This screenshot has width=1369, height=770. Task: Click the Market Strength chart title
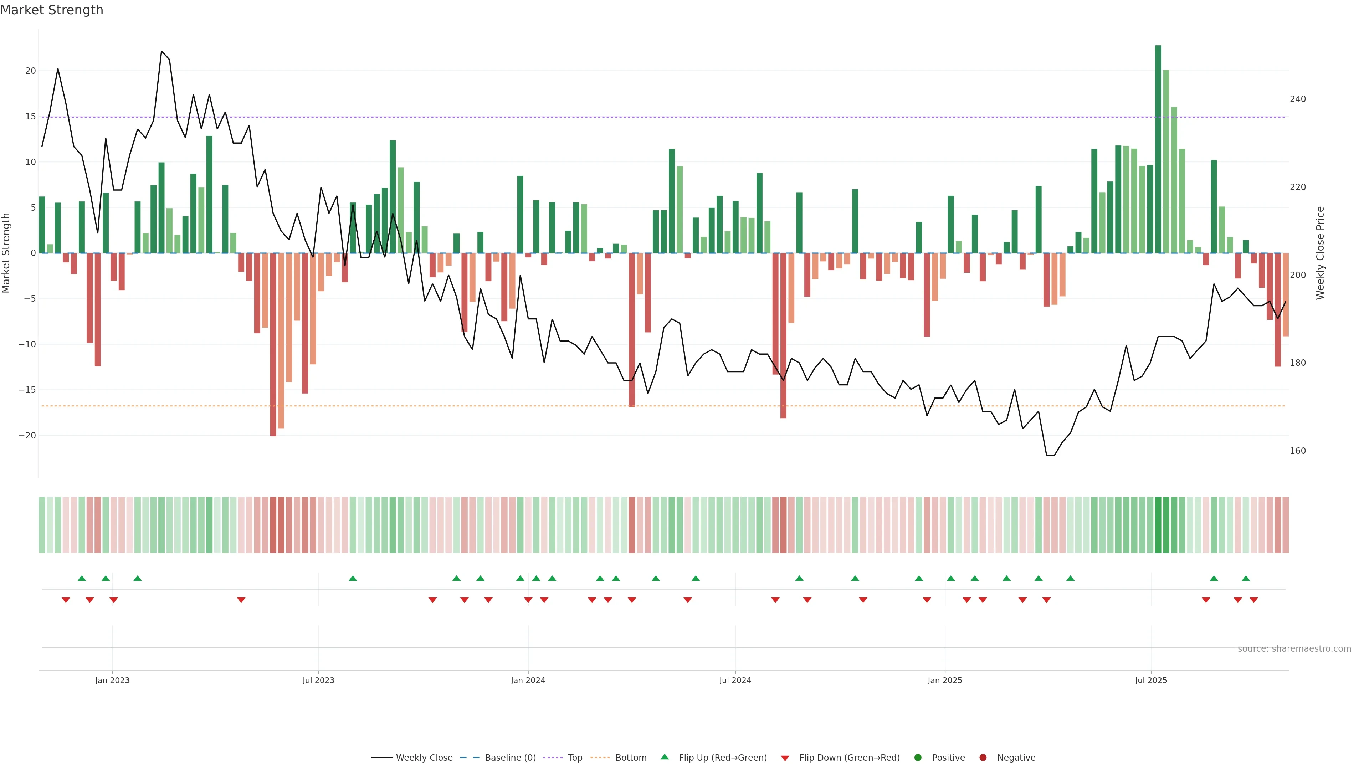52,10
